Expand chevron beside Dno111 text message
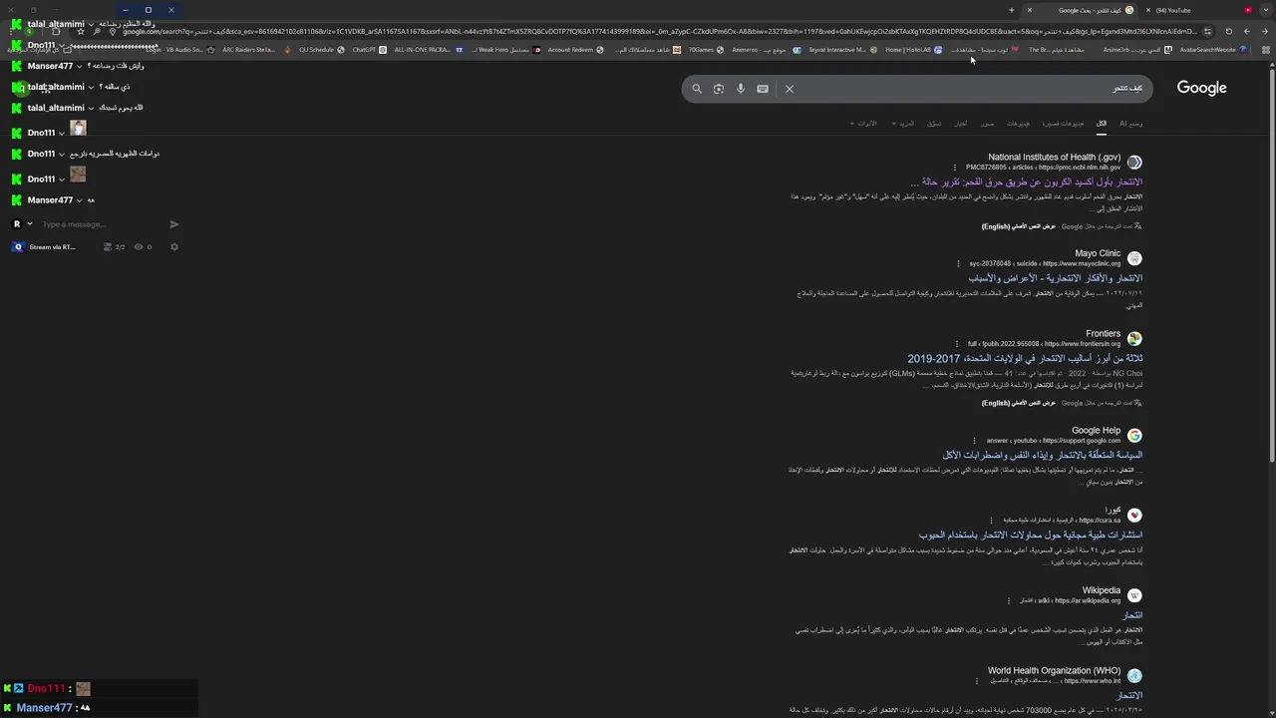The height and width of the screenshot is (718, 1276). pos(61,154)
